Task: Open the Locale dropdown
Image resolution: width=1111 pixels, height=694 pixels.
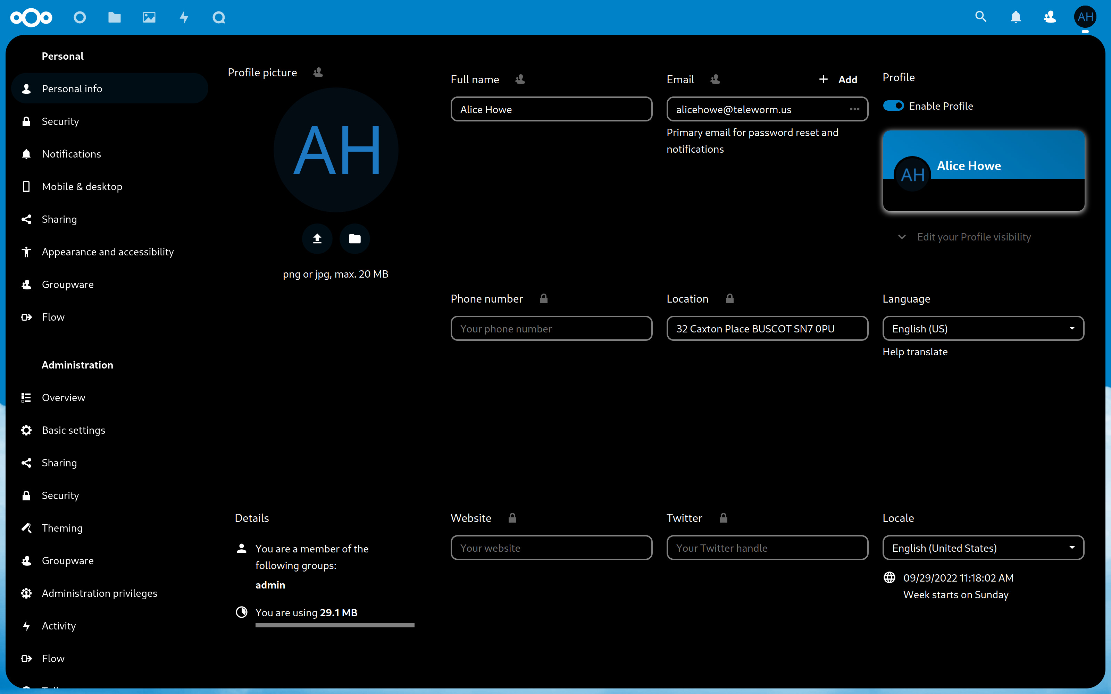Action: (983, 548)
